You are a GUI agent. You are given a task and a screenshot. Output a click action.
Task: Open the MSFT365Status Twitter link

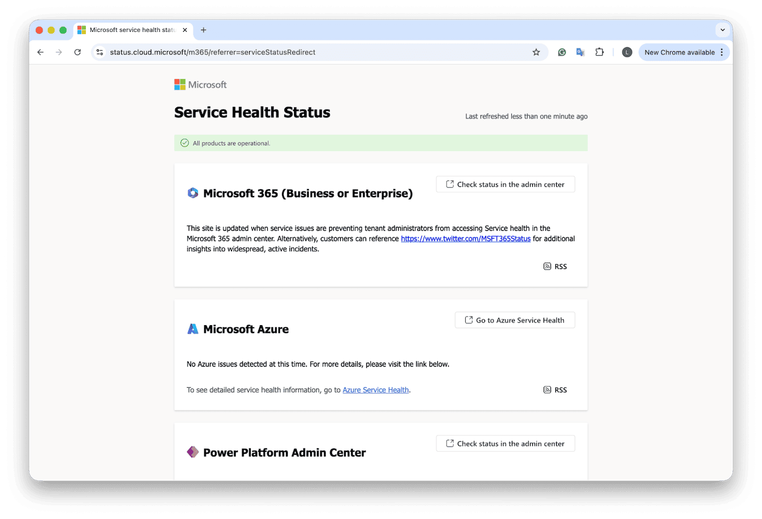point(466,238)
